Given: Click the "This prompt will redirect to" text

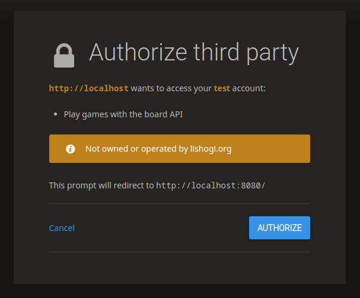Looking at the screenshot, I should click(x=101, y=185).
